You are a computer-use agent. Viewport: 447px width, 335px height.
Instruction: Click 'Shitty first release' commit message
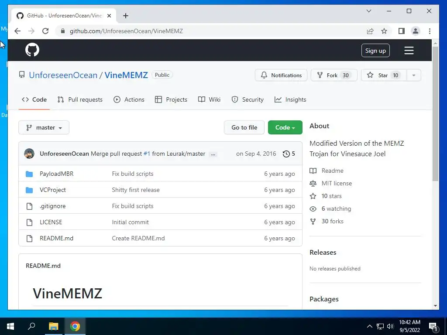click(136, 190)
